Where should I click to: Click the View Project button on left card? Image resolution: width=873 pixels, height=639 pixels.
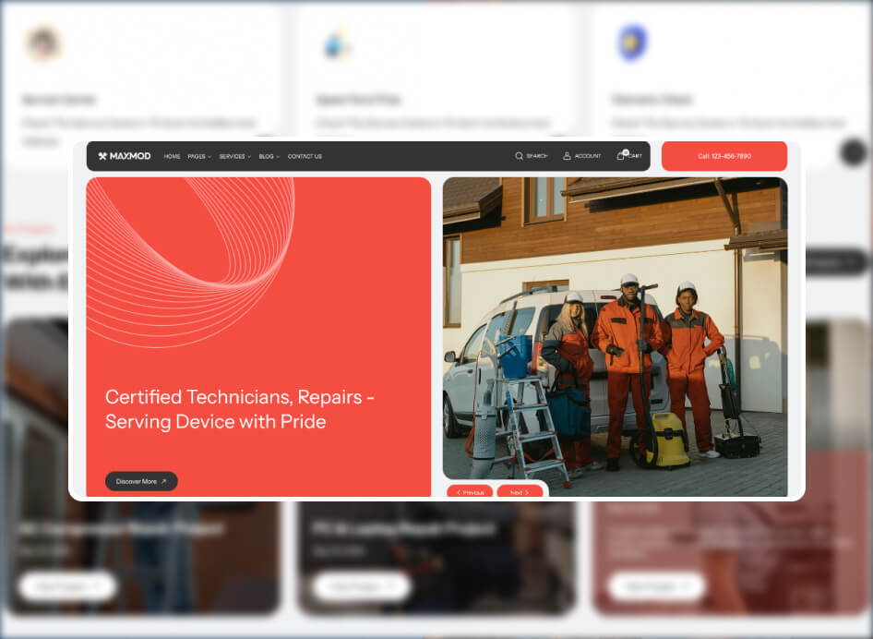tap(67, 586)
